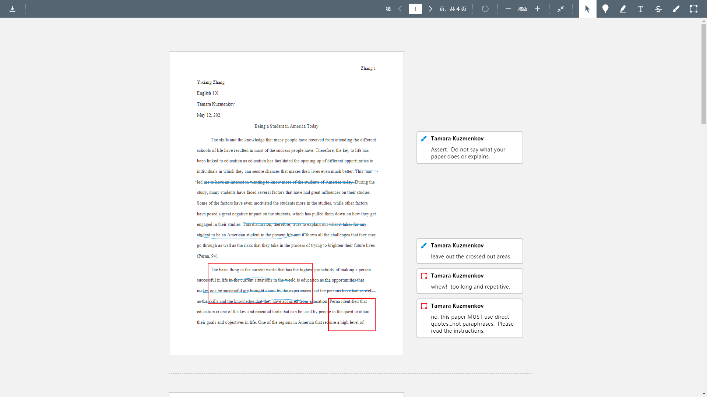Go to the previous page arrow
707x397 pixels.
[x=400, y=9]
